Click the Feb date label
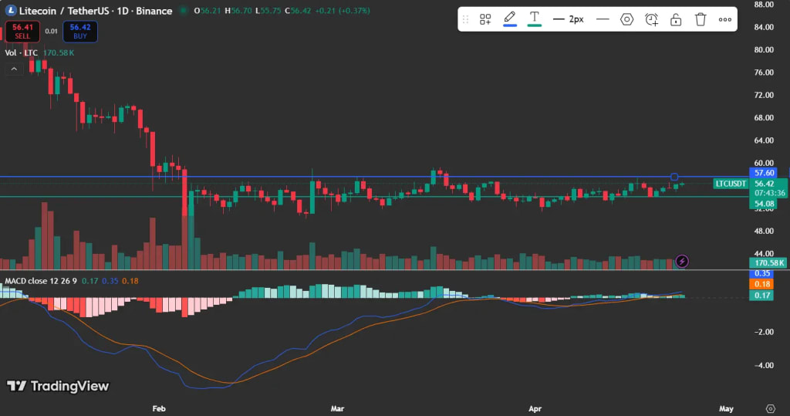The height and width of the screenshot is (416, 790). coord(159,408)
